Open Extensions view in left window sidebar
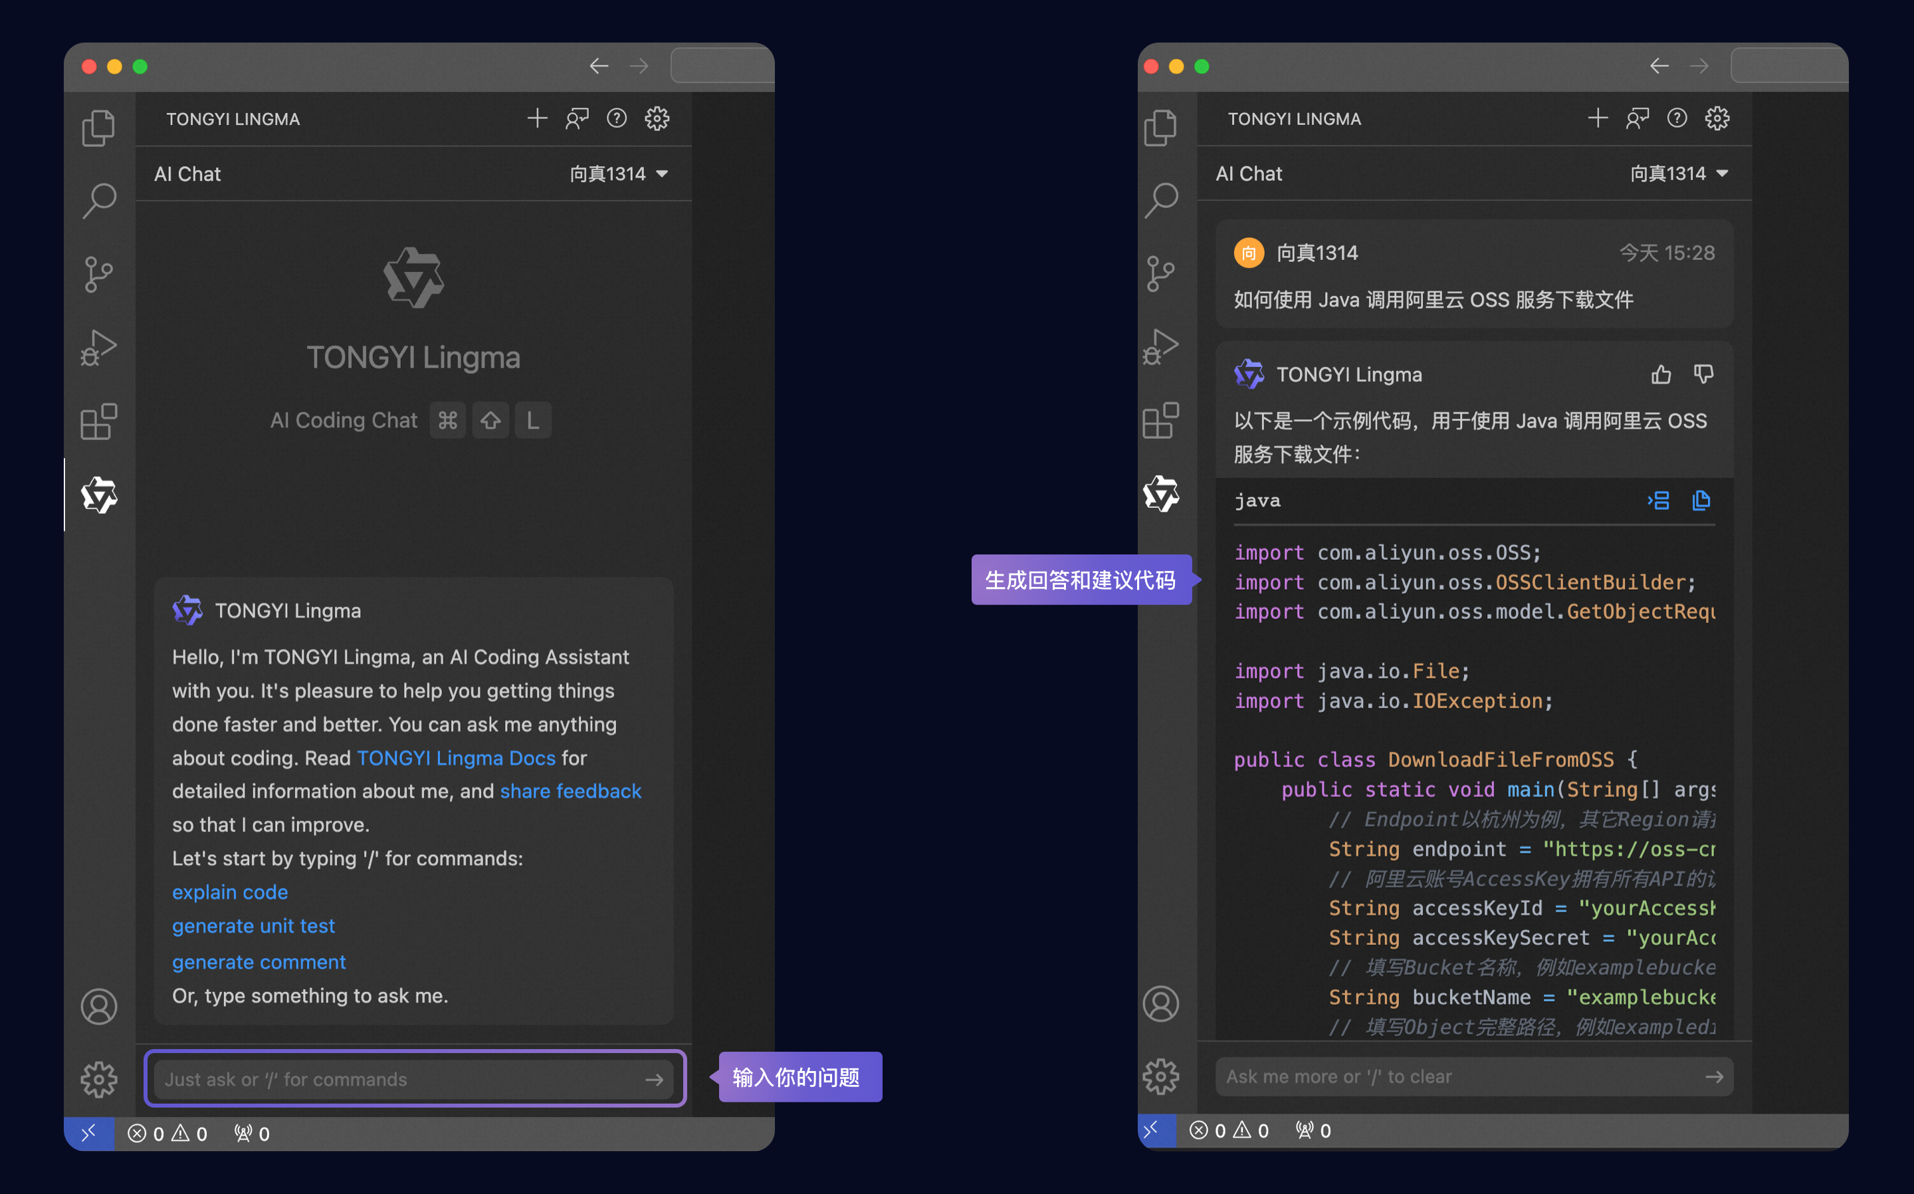Viewport: 1914px width, 1194px height. click(100, 421)
